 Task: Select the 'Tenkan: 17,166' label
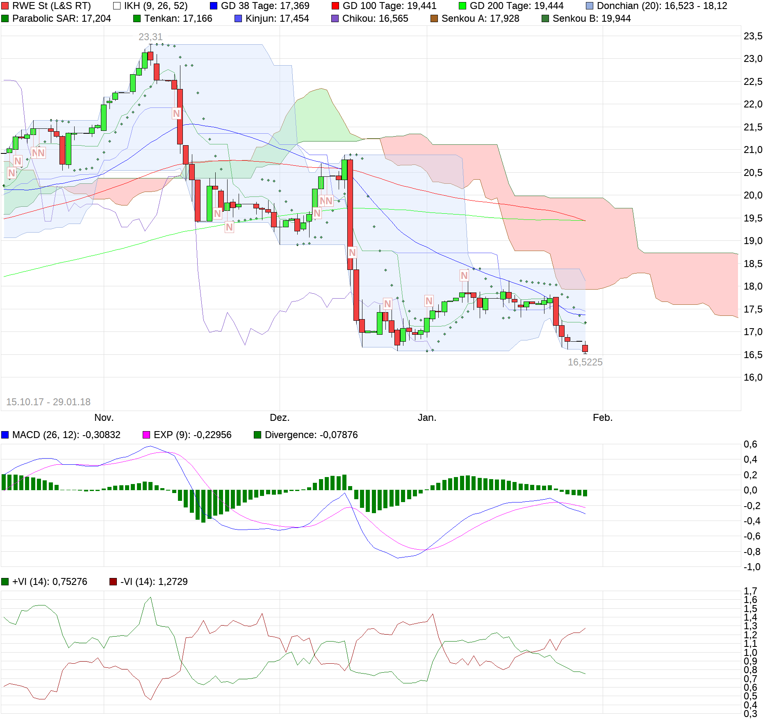tap(178, 18)
